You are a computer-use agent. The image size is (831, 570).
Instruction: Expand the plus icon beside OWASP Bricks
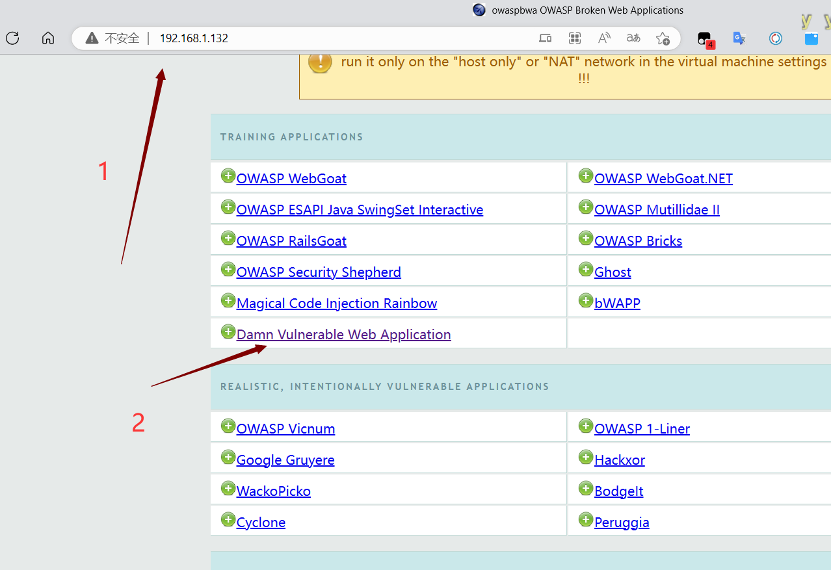585,238
